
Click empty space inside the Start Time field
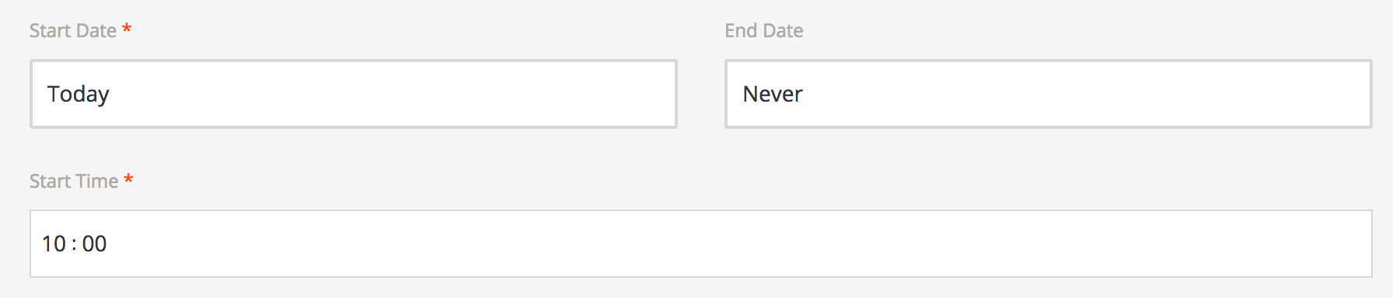[738, 244]
